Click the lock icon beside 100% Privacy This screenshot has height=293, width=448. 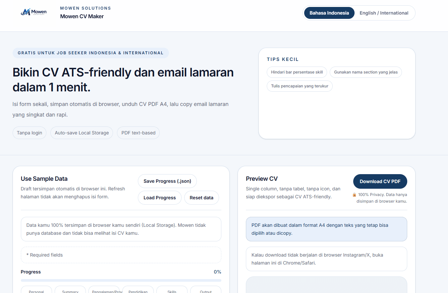tap(354, 195)
